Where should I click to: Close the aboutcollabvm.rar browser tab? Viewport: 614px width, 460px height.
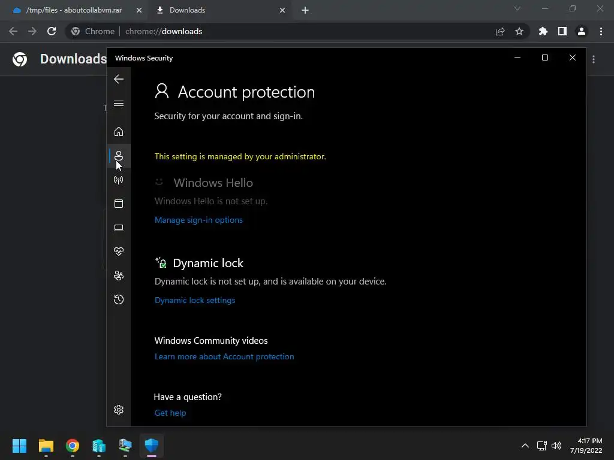tap(139, 10)
